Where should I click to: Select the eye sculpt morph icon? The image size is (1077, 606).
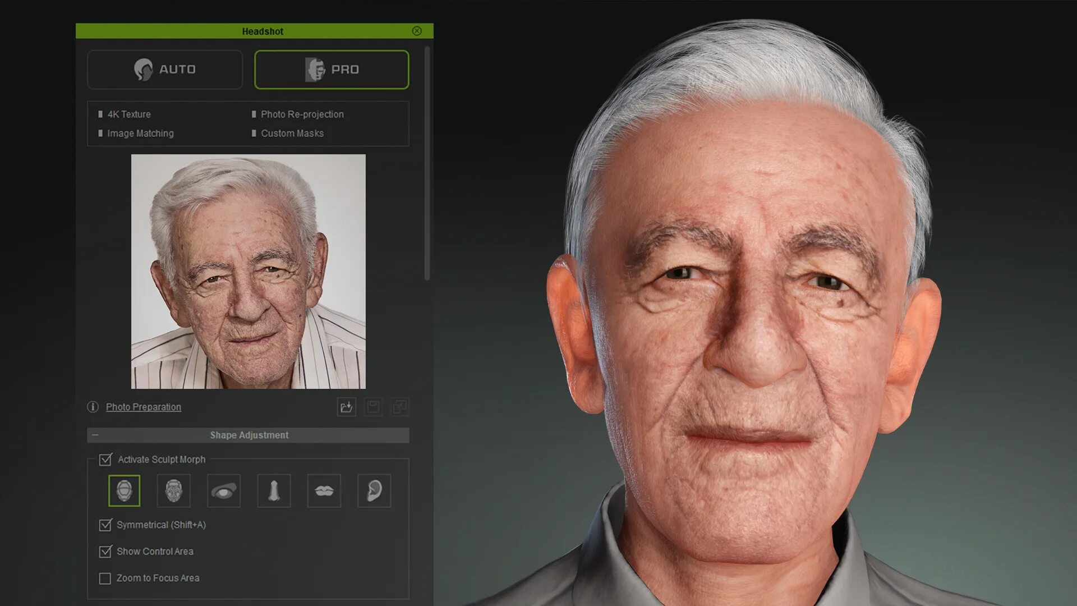[x=224, y=491]
